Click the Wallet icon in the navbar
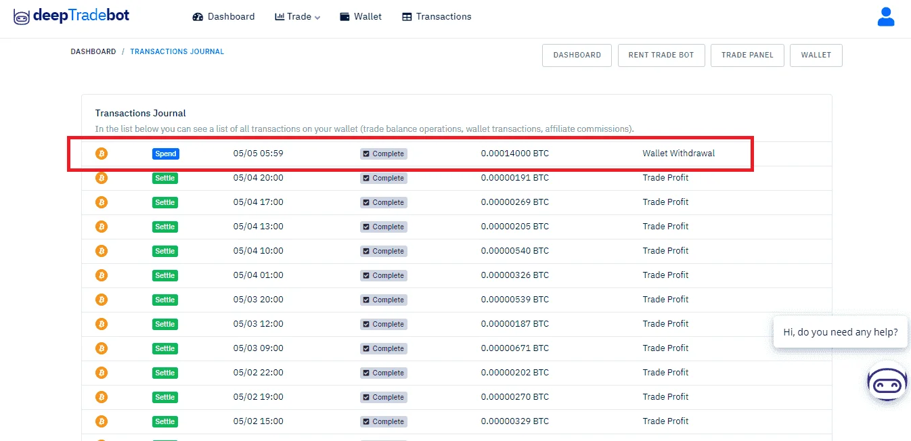The width and height of the screenshot is (911, 441). pyautogui.click(x=345, y=17)
